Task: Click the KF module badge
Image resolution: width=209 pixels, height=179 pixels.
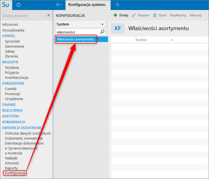Action: tap(118, 28)
